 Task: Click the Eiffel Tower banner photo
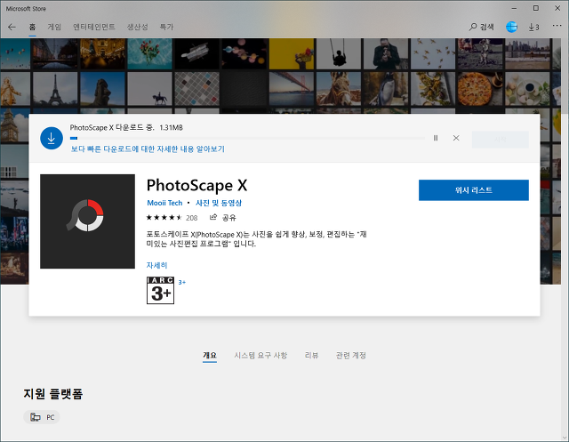pyautogui.click(x=55, y=89)
